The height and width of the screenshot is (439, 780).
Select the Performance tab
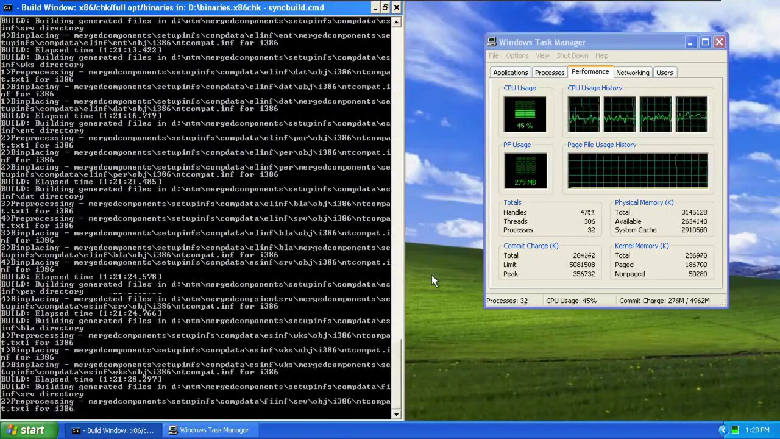click(x=590, y=71)
